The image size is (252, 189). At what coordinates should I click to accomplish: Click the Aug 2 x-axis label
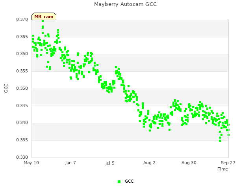coord(149,163)
